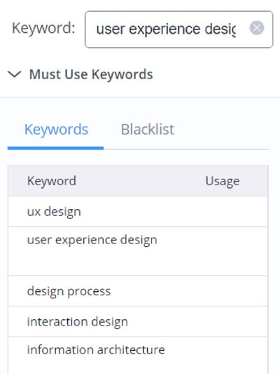Click the table header row background
This screenshot has width=280, height=374.
138,181
